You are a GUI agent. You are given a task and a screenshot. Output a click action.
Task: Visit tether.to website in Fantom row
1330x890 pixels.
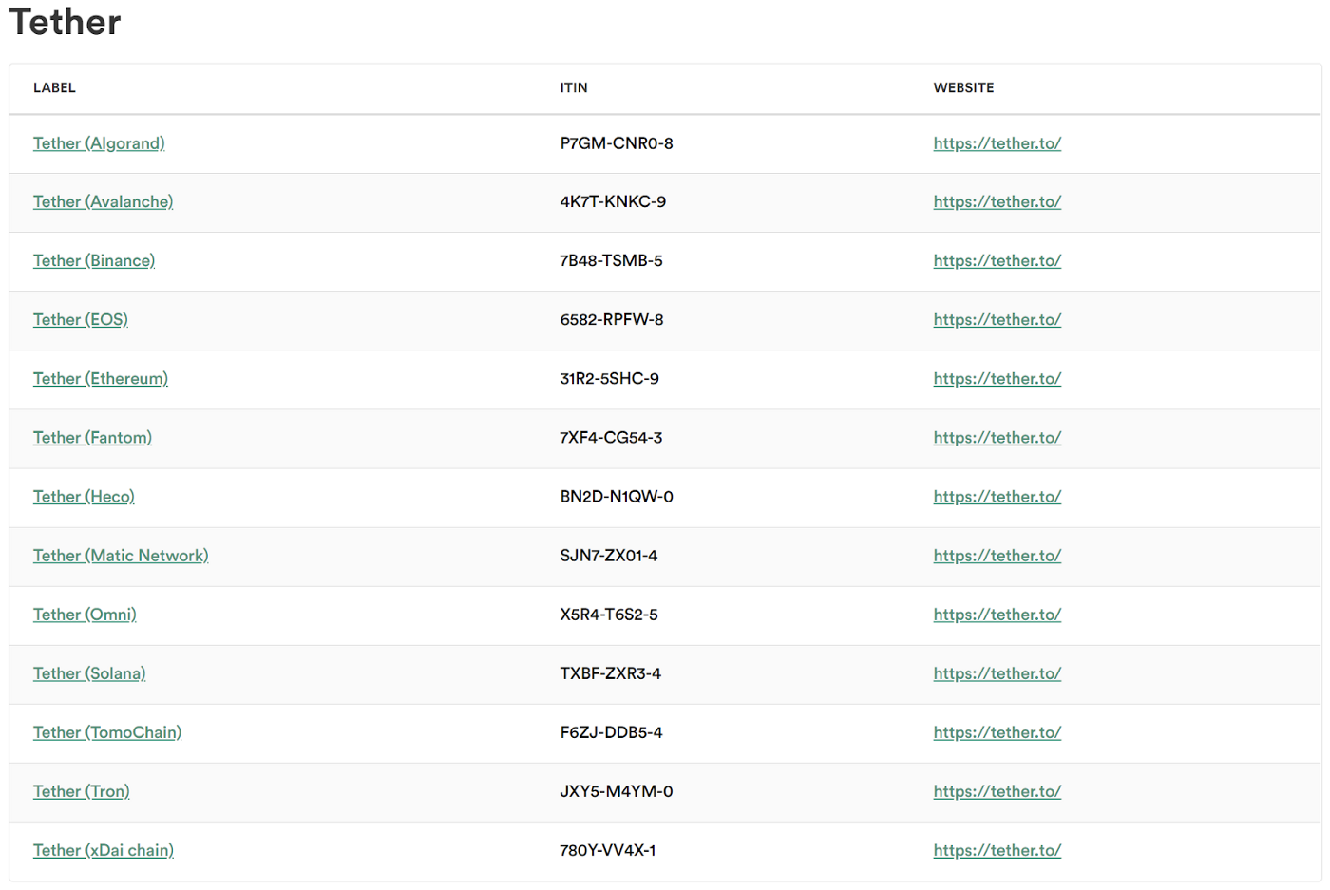(997, 438)
